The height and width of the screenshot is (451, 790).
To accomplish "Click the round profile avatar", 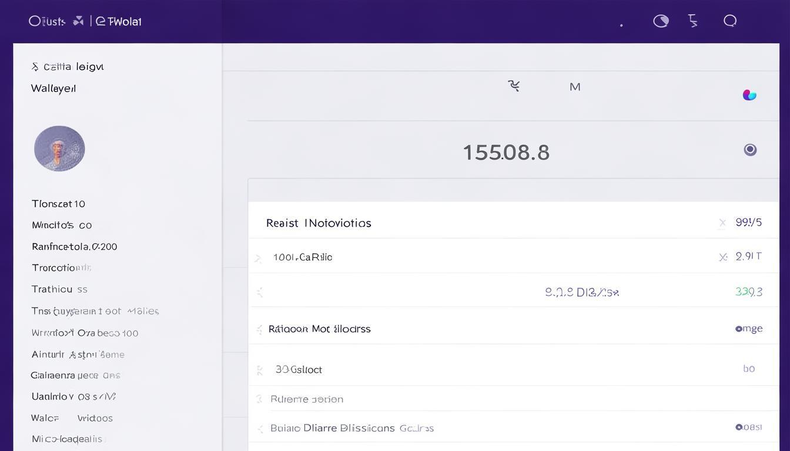I will coord(59,149).
